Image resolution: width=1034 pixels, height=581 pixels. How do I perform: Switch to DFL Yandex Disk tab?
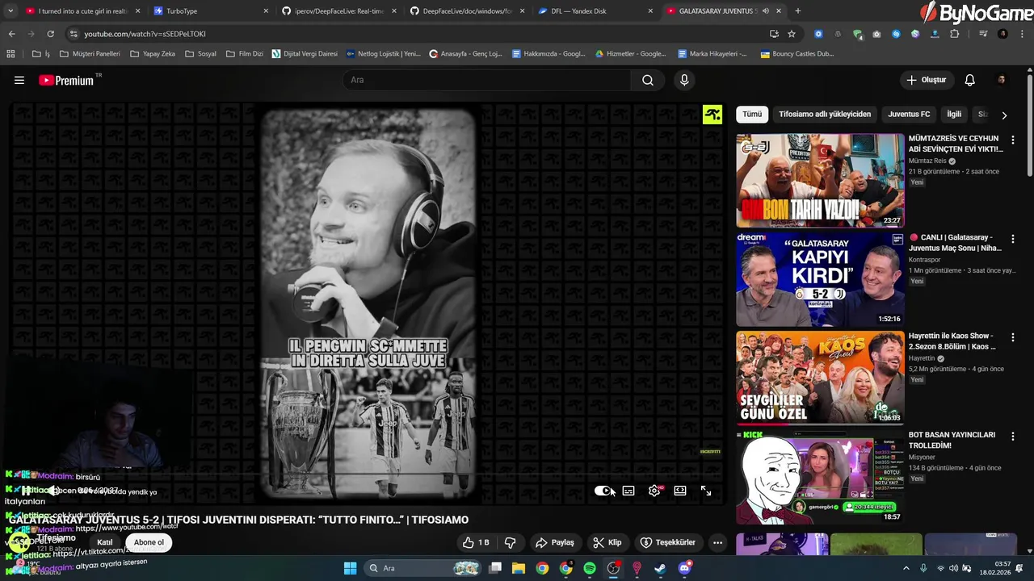tap(595, 11)
